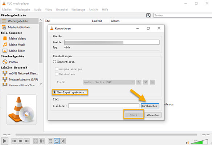
Task: Open the Hilfe menu
Action: coord(105,9)
